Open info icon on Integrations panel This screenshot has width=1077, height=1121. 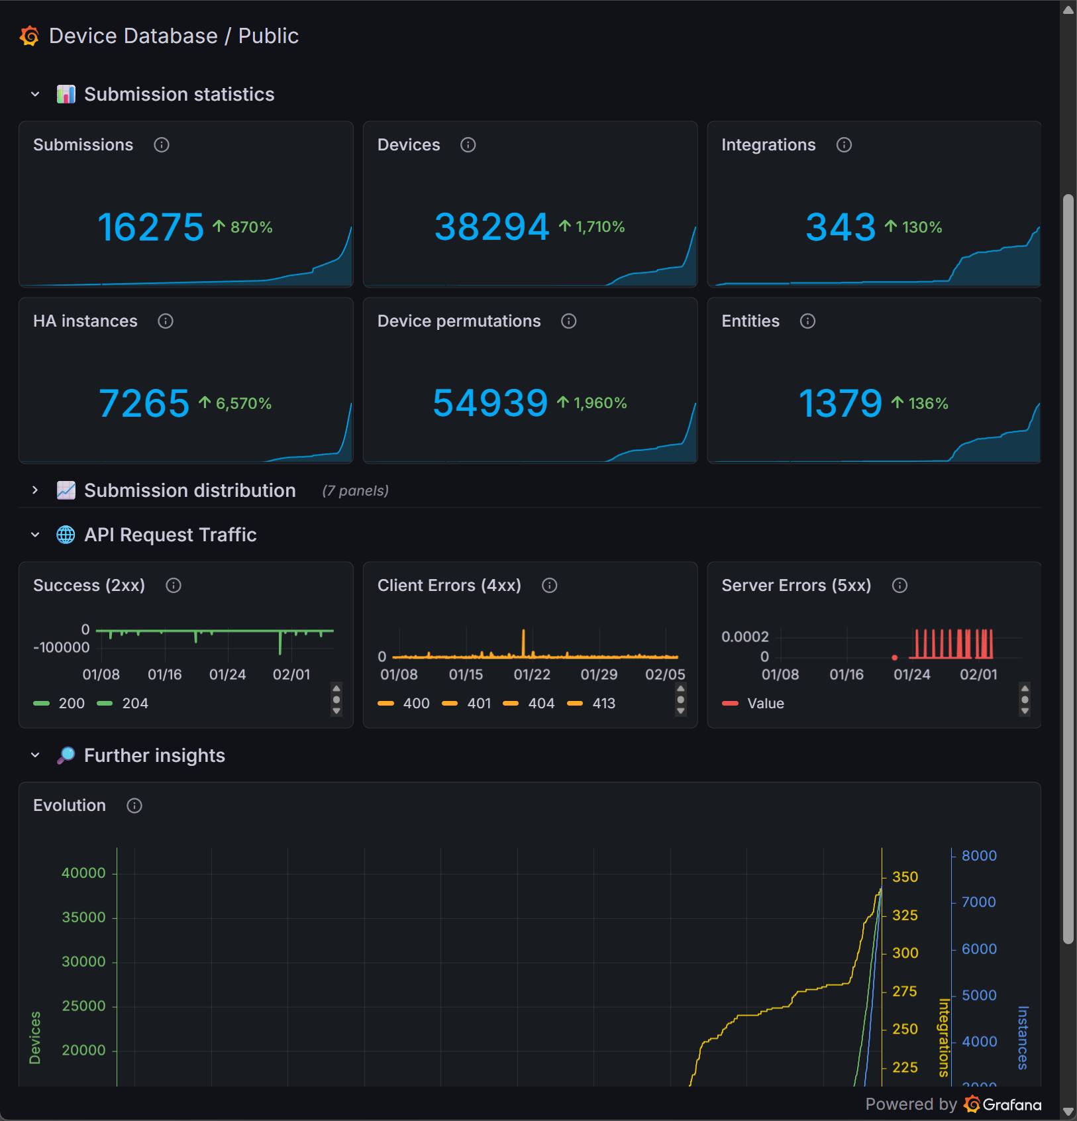point(844,145)
